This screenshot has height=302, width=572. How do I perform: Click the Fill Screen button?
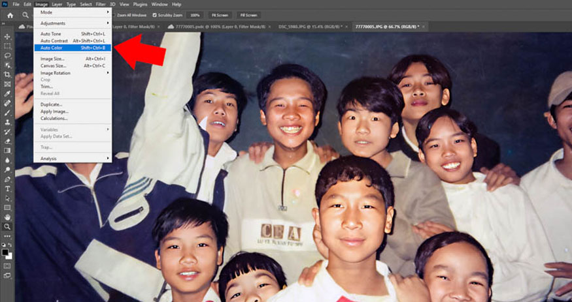pyautogui.click(x=249, y=15)
